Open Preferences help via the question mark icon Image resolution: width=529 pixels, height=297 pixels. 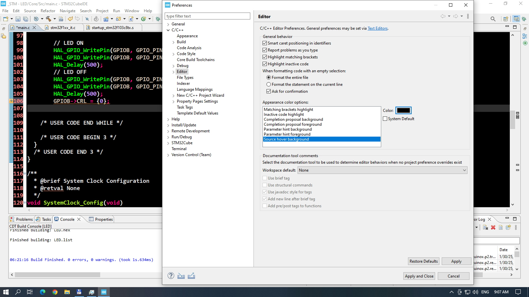tap(171, 276)
